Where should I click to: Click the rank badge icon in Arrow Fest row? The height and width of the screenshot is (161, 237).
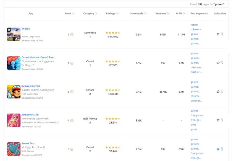click(x=72, y=149)
